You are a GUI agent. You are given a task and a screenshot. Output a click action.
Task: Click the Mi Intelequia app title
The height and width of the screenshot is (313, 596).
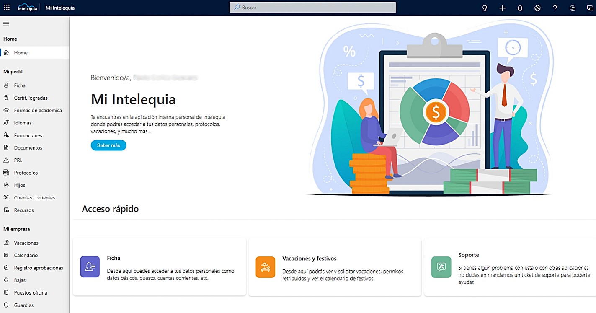pyautogui.click(x=60, y=7)
